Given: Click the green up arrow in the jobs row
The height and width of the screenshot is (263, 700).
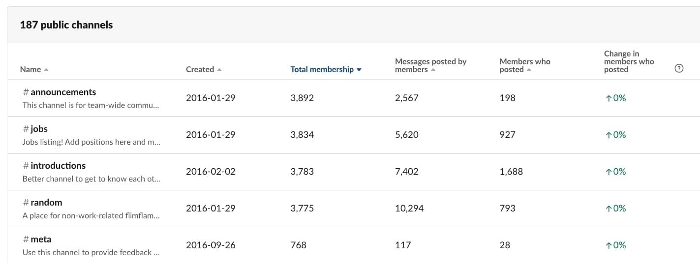Looking at the screenshot, I should pos(609,135).
